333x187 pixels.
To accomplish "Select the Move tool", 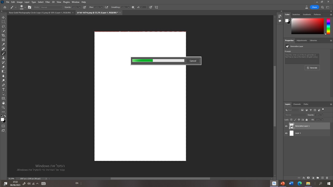I will 3,17.
